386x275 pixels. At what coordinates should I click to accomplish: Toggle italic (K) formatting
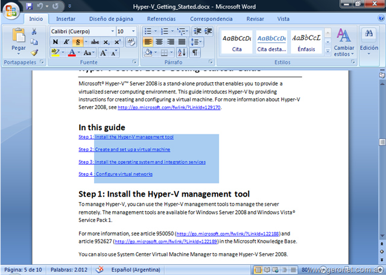pos(66,42)
